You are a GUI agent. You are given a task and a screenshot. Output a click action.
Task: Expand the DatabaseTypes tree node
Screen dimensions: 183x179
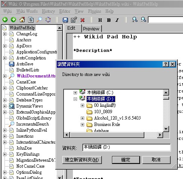tap(5, 100)
